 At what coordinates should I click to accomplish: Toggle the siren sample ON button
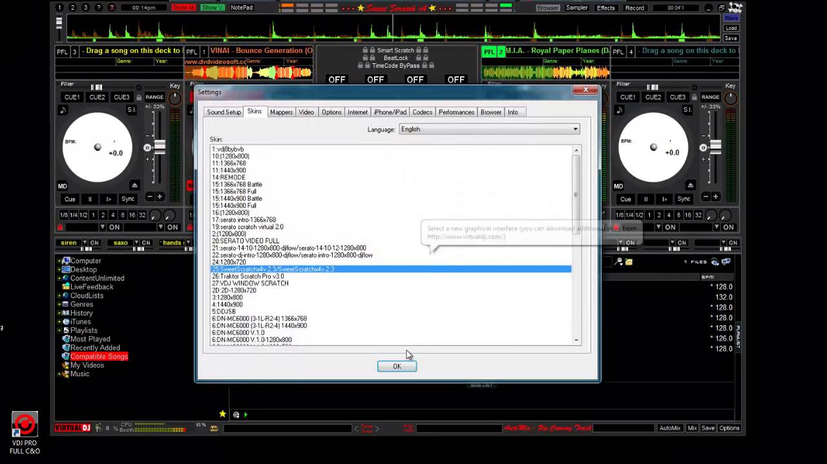coord(94,243)
